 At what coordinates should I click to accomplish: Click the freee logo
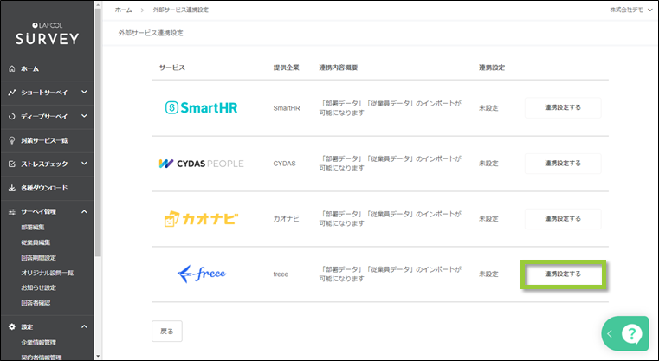coord(200,274)
